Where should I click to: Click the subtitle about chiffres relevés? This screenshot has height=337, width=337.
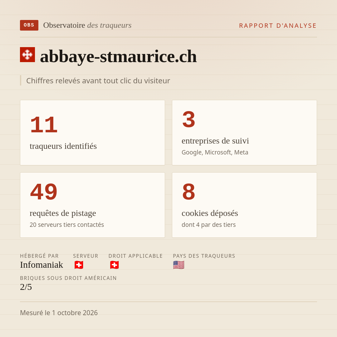[x=98, y=81]
